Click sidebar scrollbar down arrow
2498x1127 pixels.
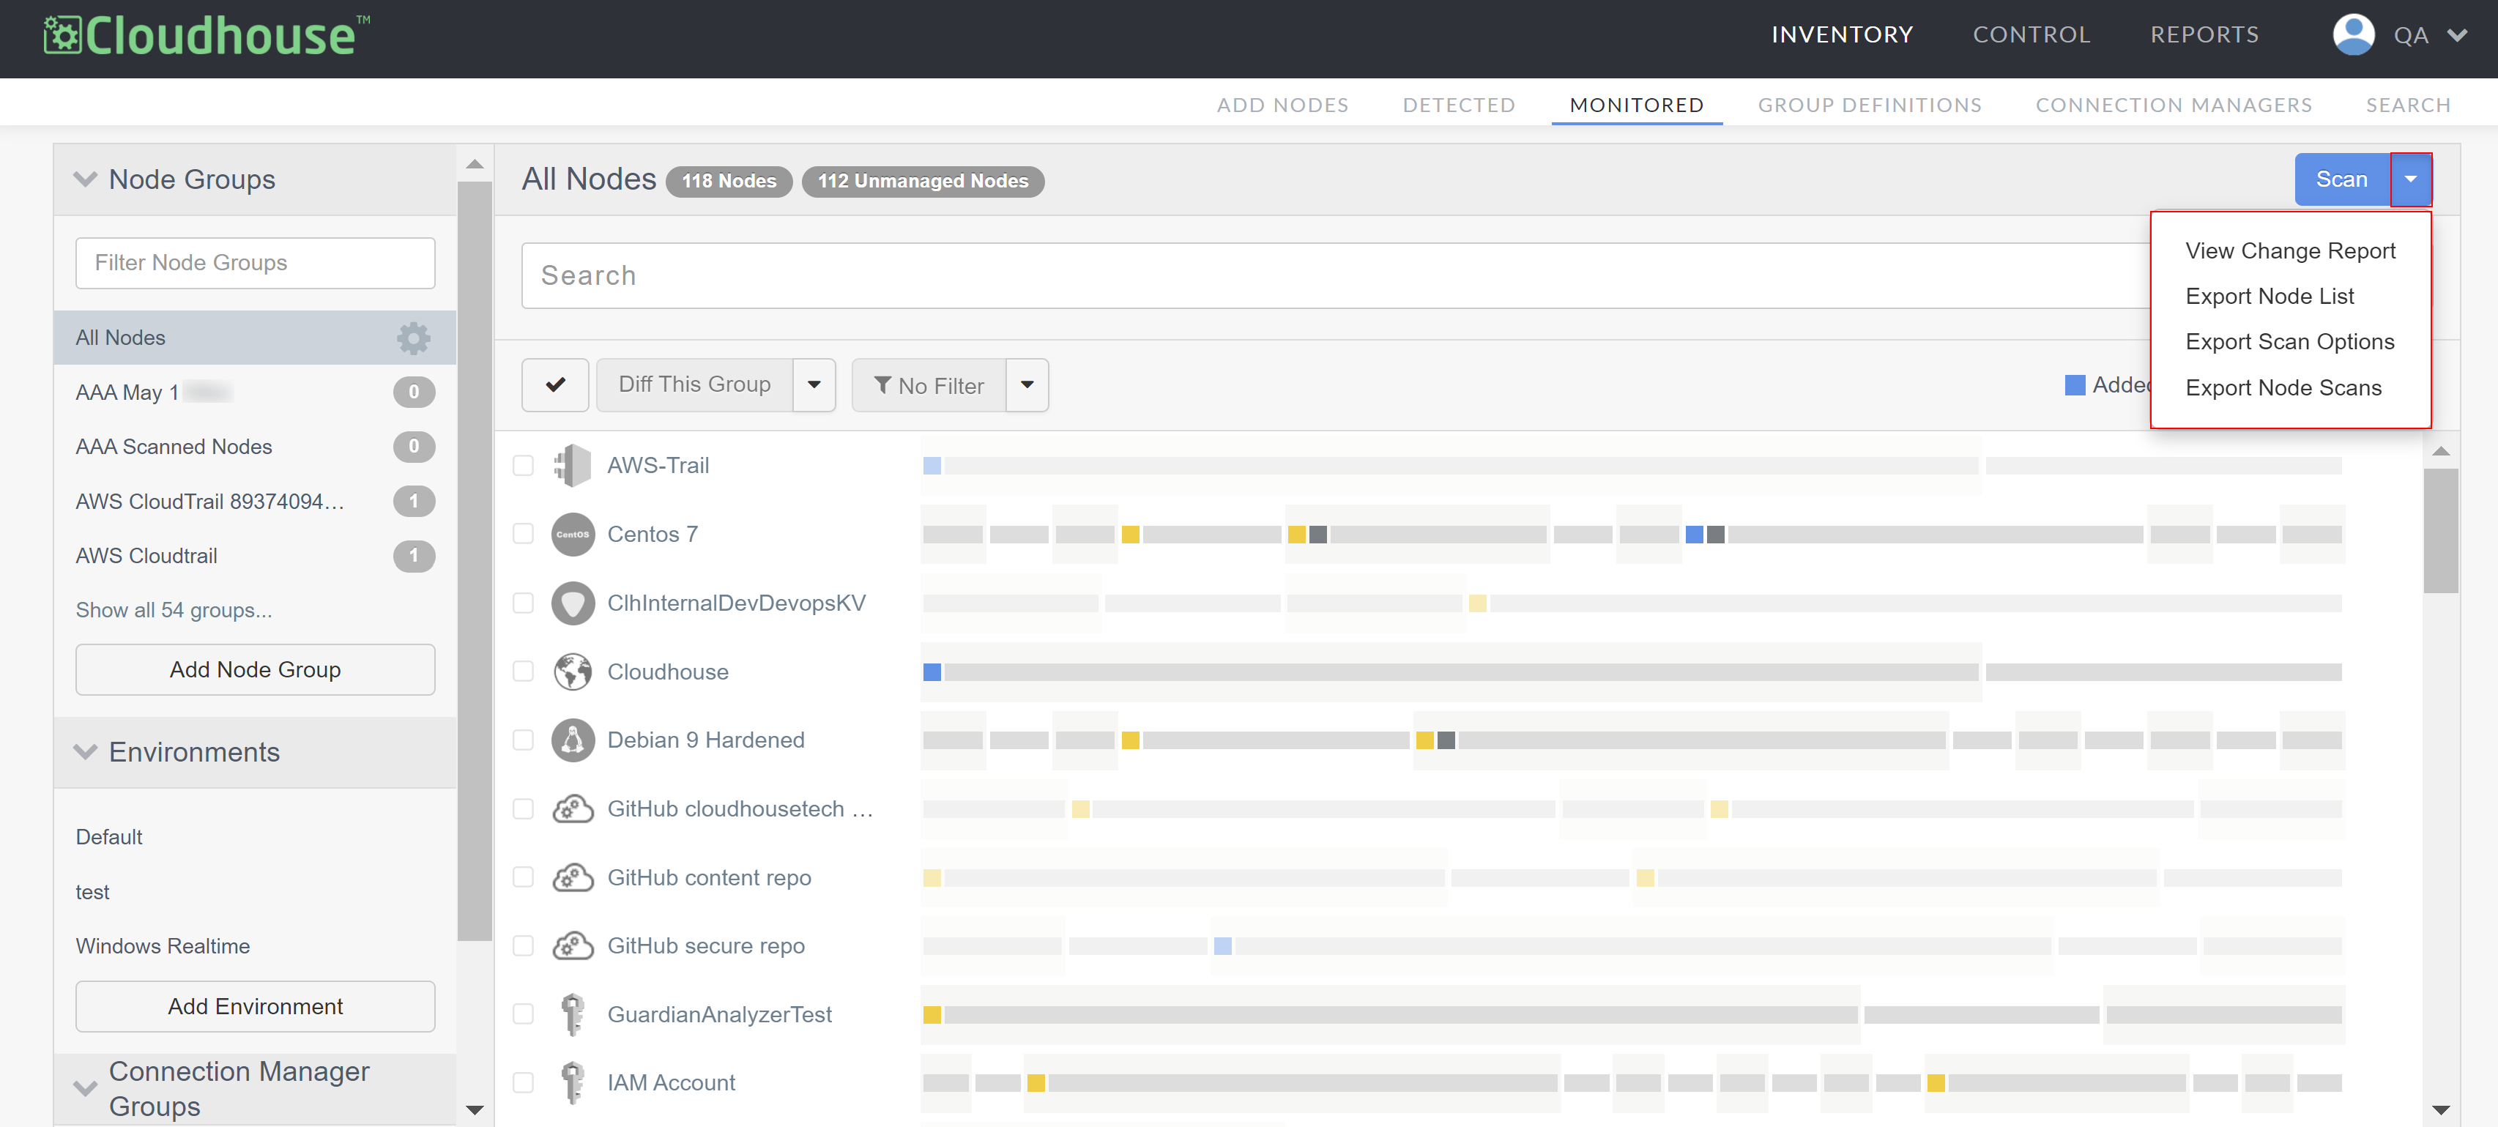click(475, 1109)
